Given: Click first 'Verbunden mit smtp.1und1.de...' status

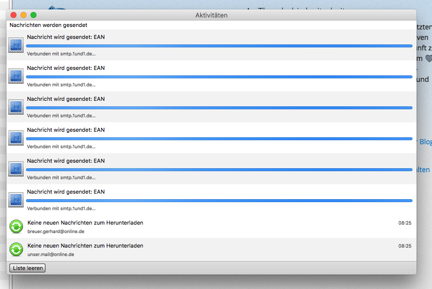Looking at the screenshot, I should coord(61,54).
